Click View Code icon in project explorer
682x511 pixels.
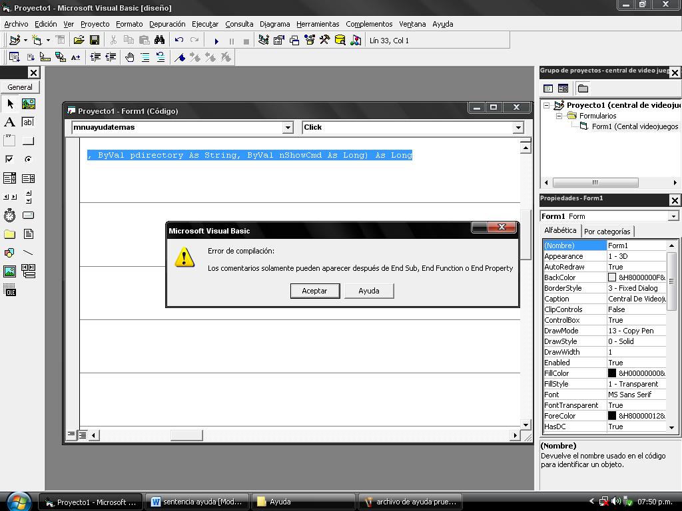(x=548, y=88)
